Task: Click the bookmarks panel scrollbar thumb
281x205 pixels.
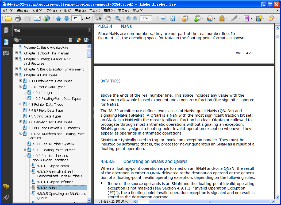Action: [x=89, y=53]
